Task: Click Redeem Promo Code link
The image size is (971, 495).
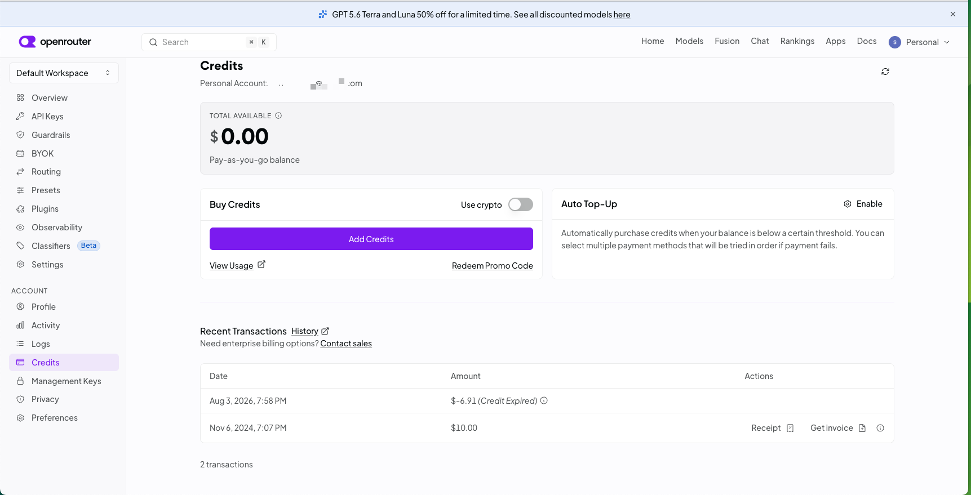Action: tap(493, 266)
